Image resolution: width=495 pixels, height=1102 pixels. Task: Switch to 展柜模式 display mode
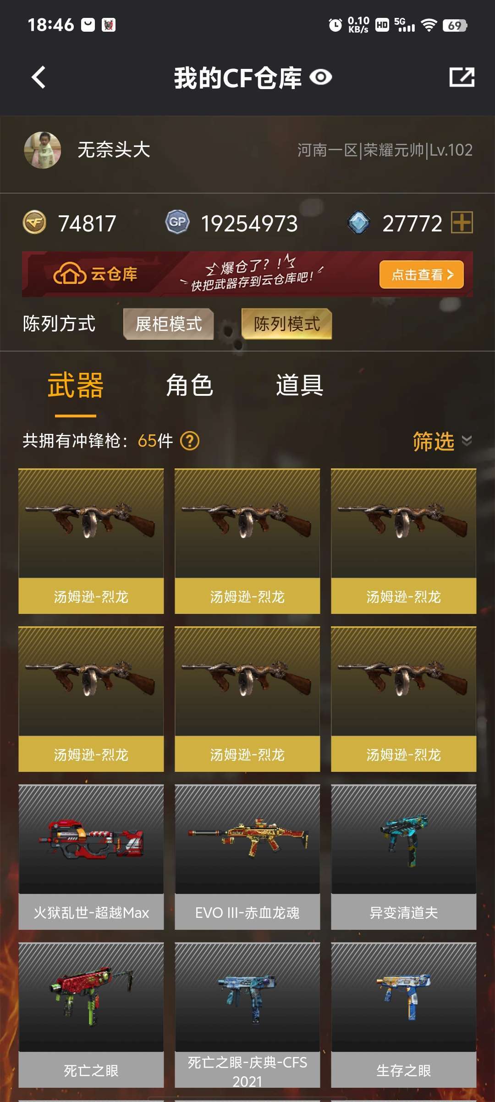tap(169, 324)
